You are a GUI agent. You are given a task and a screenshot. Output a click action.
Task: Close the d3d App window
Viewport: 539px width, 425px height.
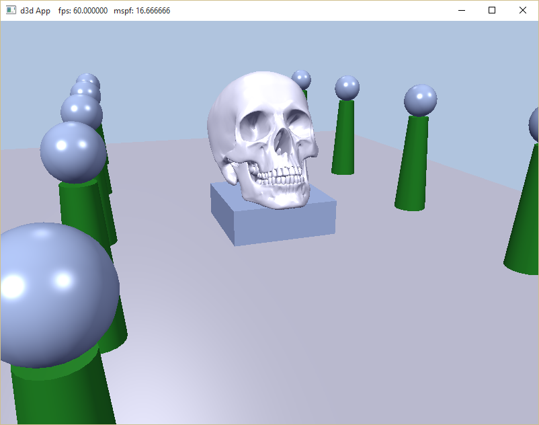(x=523, y=10)
